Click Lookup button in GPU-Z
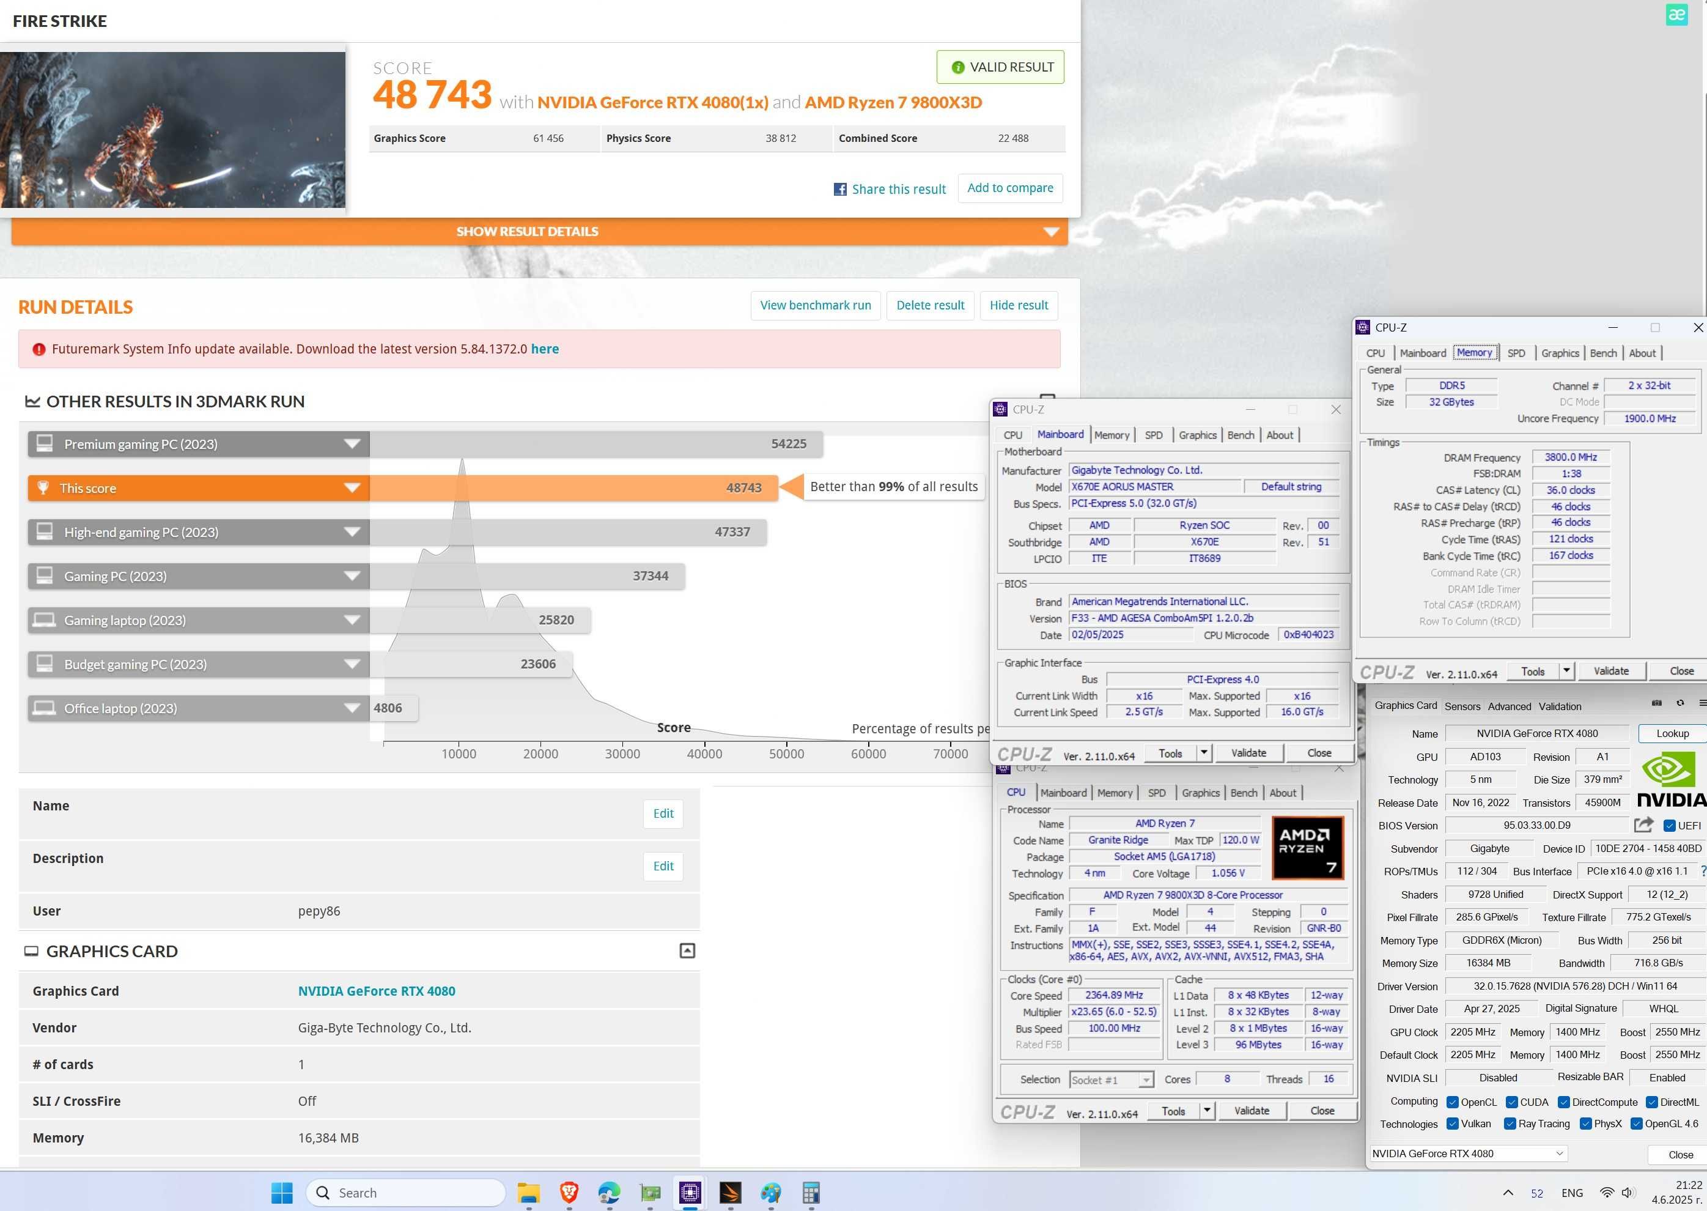Viewport: 1707px width, 1211px height. point(1672,733)
